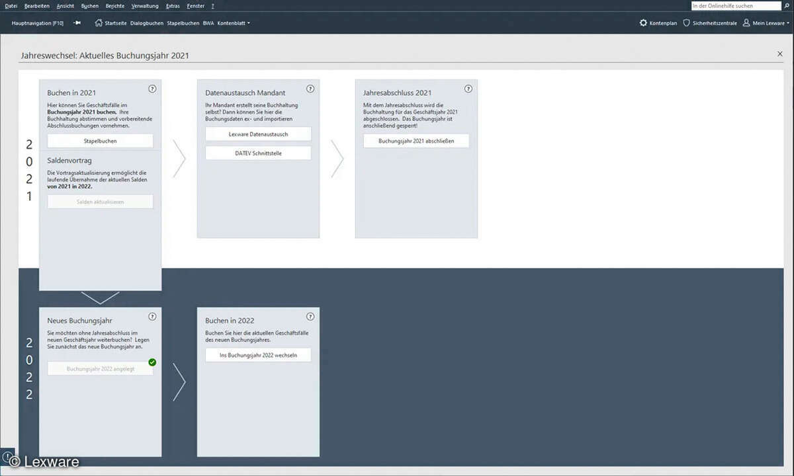Open Dialogbuchen from the toolbar
This screenshot has height=476, width=794.
[x=147, y=23]
